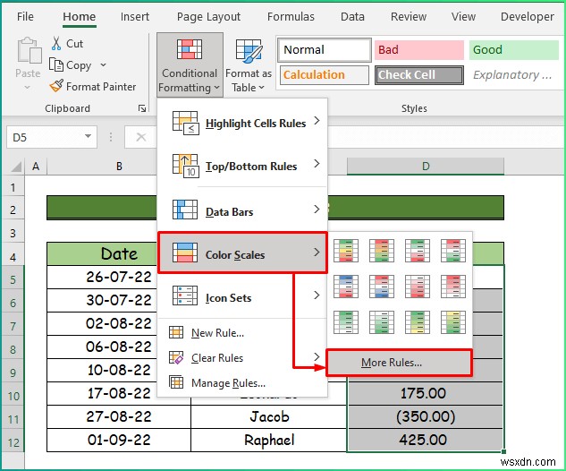Screen dimensions: 566x471
Task: Click the Highlight Cells Rules icon
Action: coord(185,123)
